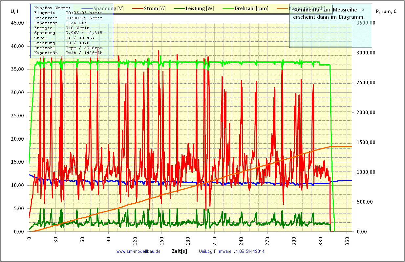Select the 'UniLog Firmware v1.06 SN 19314' footer text
The width and height of the screenshot is (405, 262).
pos(232,252)
